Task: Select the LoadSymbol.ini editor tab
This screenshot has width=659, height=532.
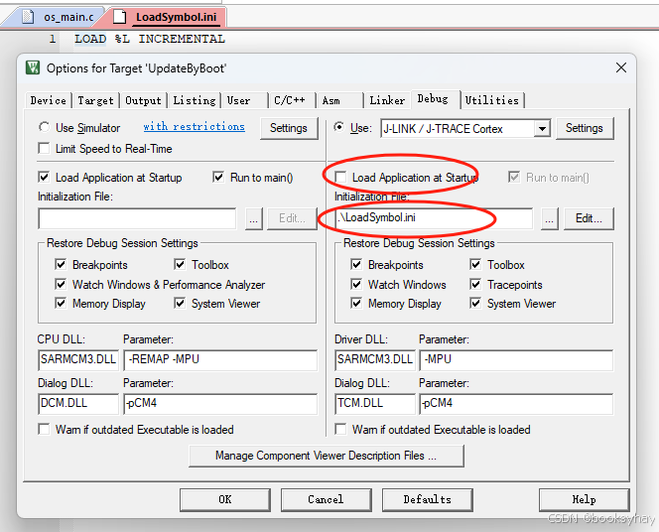Action: (168, 17)
